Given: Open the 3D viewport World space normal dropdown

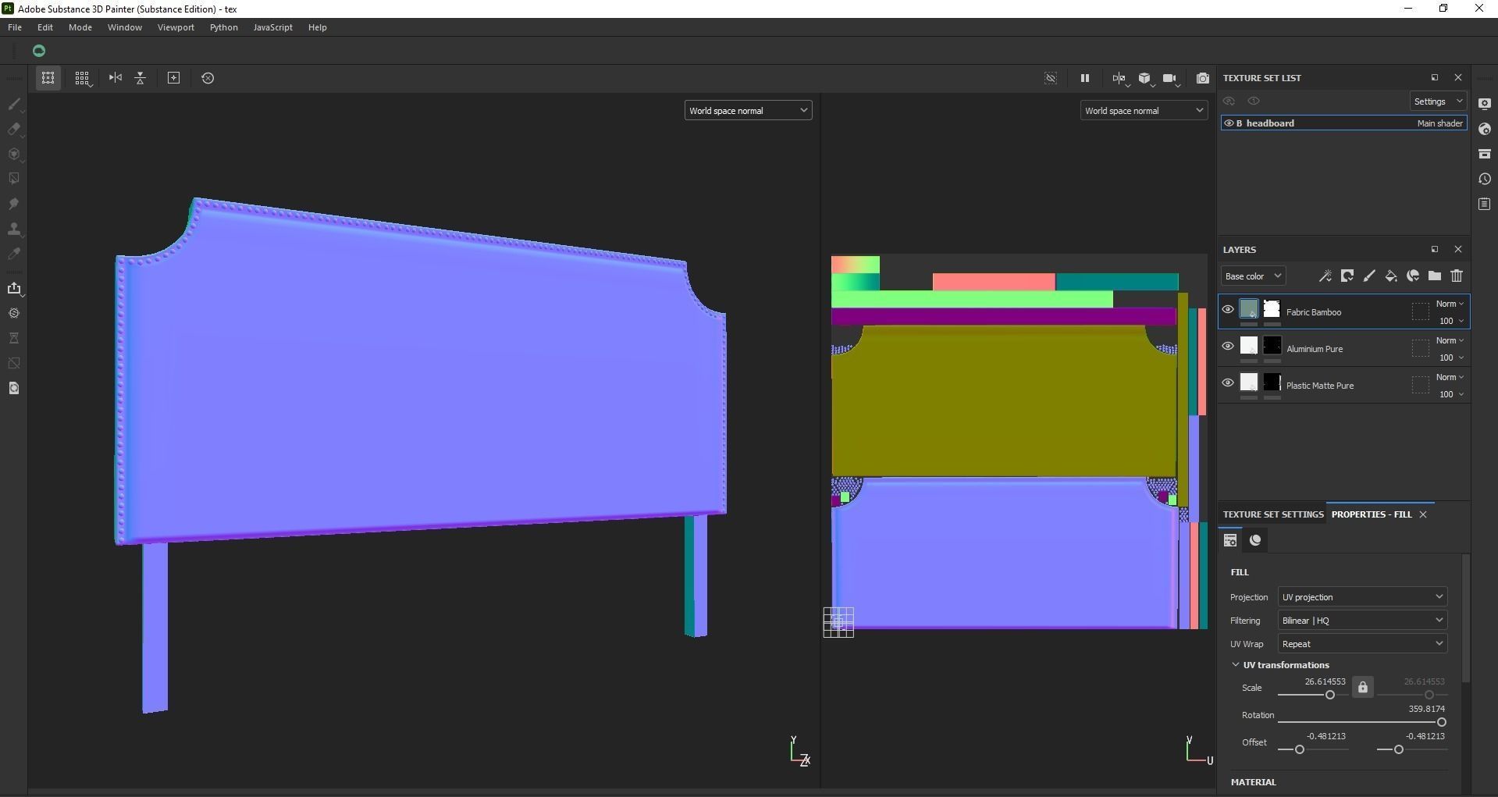Looking at the screenshot, I should tap(748, 111).
